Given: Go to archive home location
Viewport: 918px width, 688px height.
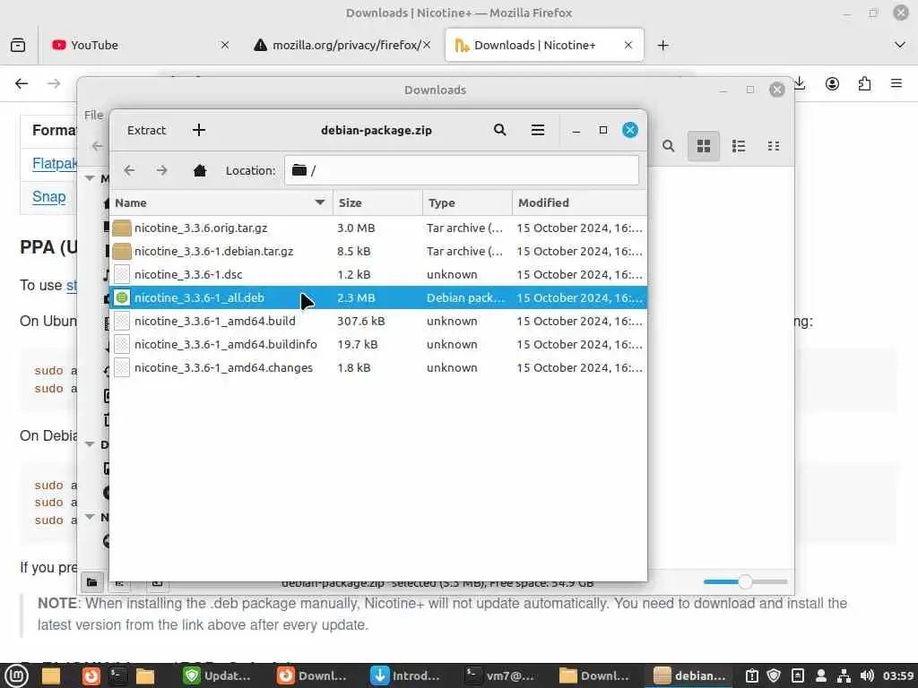Looking at the screenshot, I should (200, 170).
